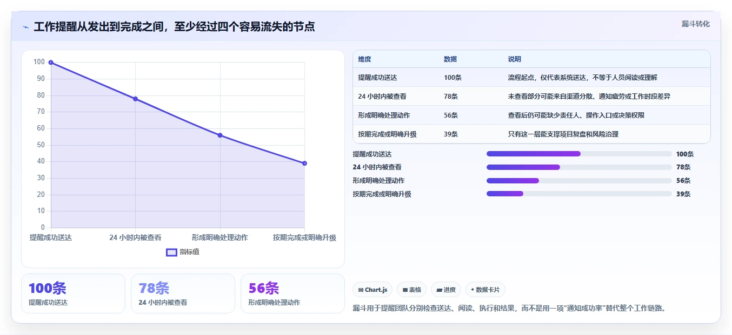The width and height of the screenshot is (732, 335).
Task: Click the Chart.js chip label
Action: [x=376, y=290]
